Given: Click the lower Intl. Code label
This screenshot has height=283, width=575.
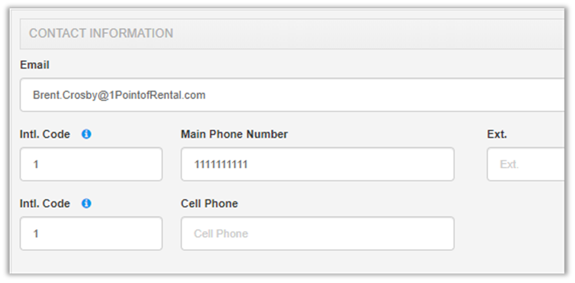Looking at the screenshot, I should (x=45, y=203).
